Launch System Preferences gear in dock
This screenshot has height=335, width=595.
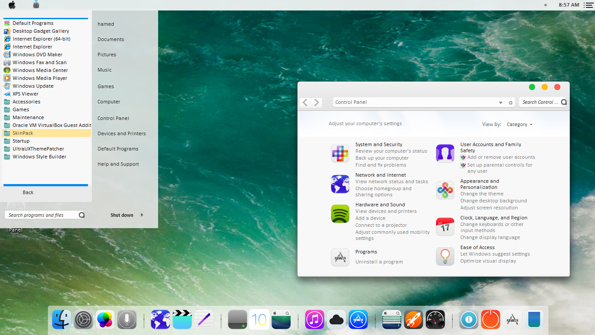pyautogui.click(x=83, y=320)
